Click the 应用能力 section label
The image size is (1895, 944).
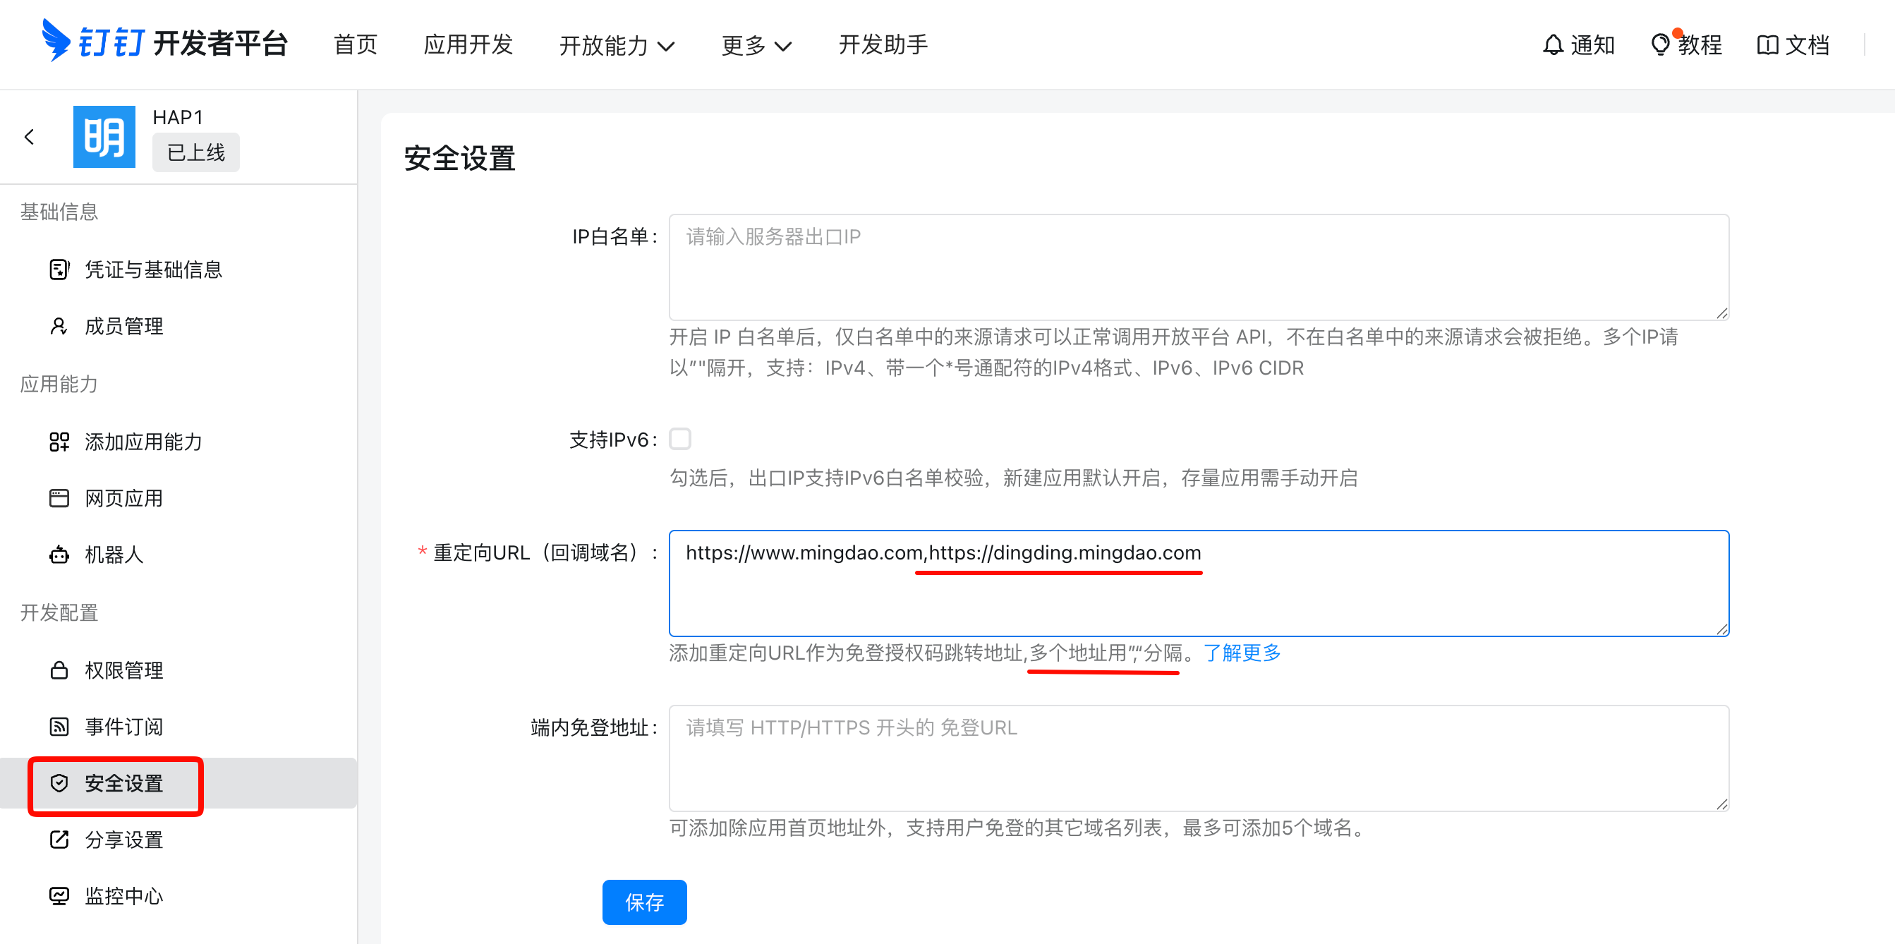click(x=59, y=384)
